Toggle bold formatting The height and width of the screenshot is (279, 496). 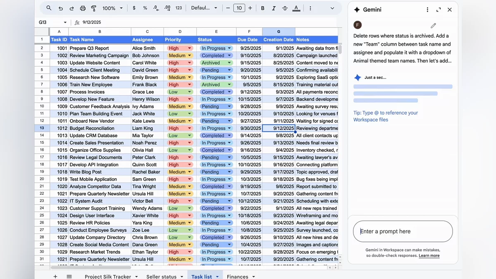pos(262,8)
